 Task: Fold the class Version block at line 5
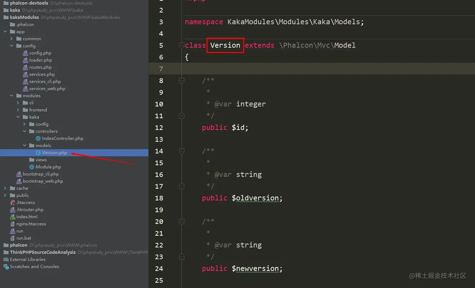point(182,45)
